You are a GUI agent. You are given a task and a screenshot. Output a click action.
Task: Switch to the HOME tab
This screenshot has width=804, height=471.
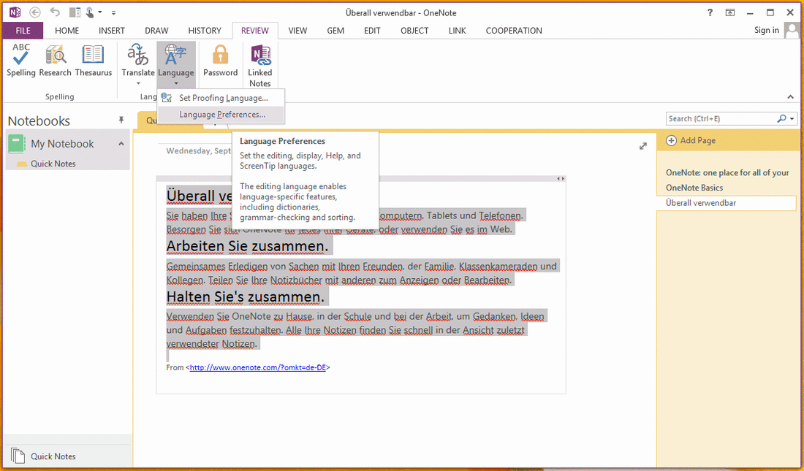[x=67, y=31]
